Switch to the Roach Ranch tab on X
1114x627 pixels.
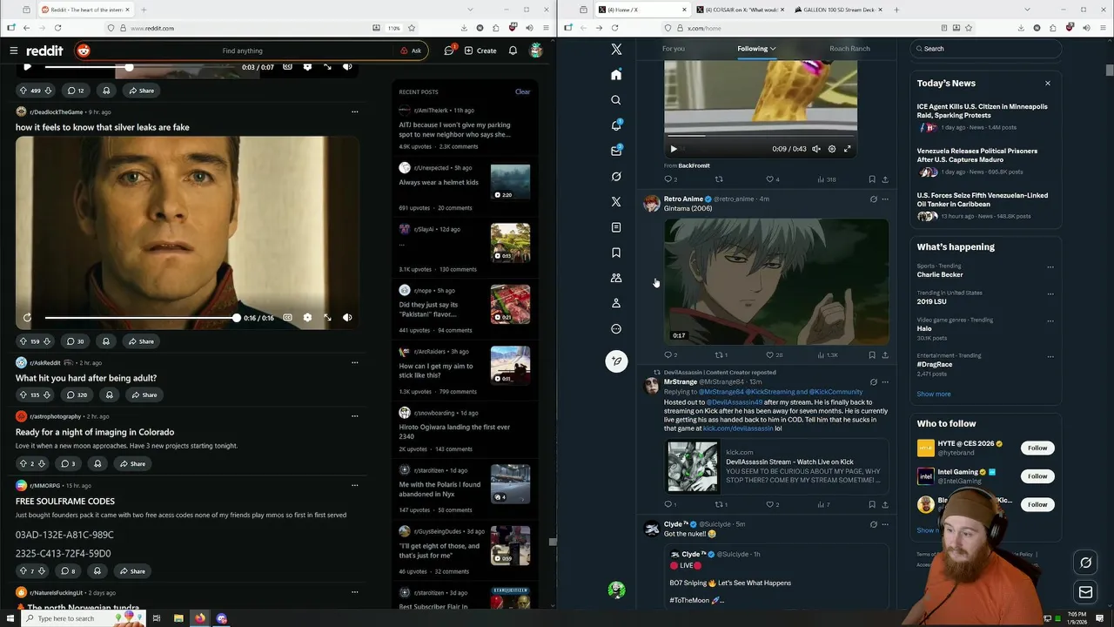coord(849,49)
